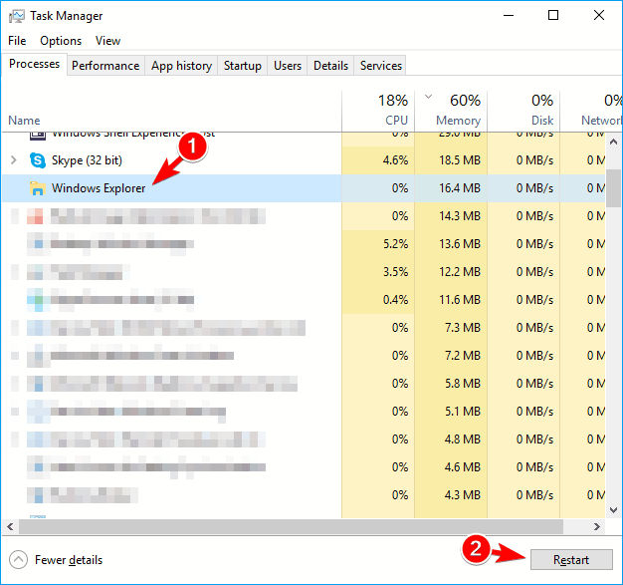
Task: Maximize the Task Manager window
Action: [x=553, y=16]
